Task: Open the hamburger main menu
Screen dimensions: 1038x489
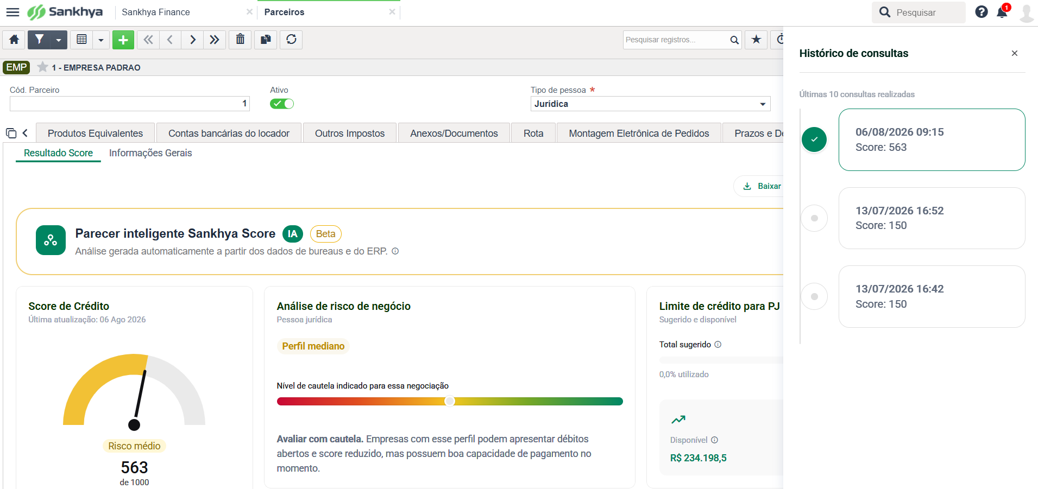Action: point(12,12)
